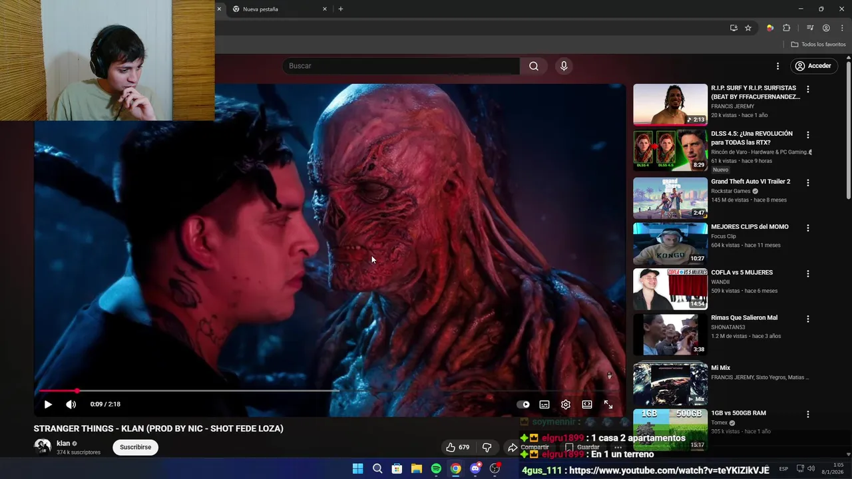The image size is (852, 479).
Task: Open the Chrome three-dot menu
Action: tap(842, 28)
